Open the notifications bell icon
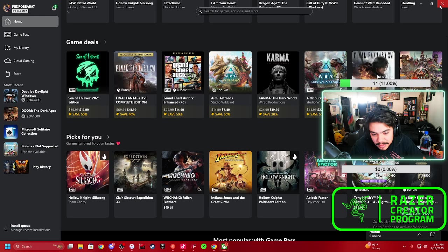The width and height of the screenshot is (448, 252). [x=54, y=8]
